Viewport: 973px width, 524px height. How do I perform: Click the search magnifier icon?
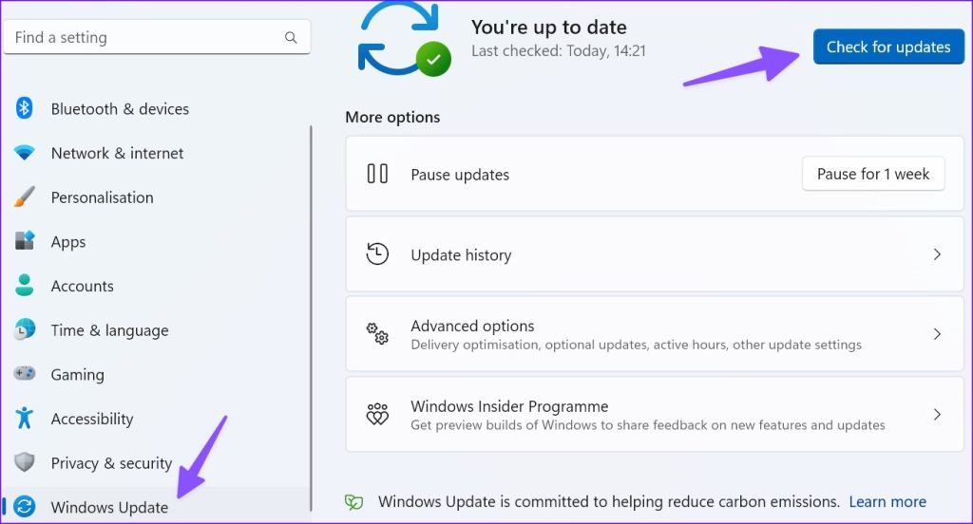pos(291,38)
